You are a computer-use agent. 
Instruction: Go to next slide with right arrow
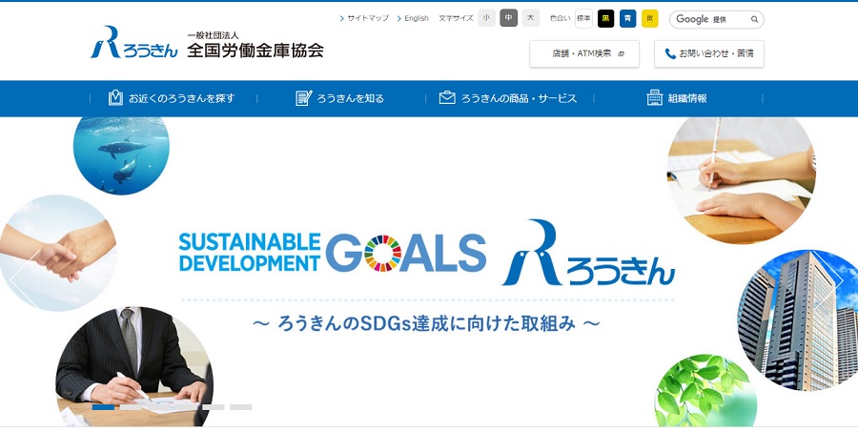[827, 279]
